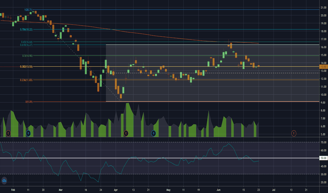Click the 23 date label on time axis
Screen dimensions: 328x193
click(x=259, y=190)
